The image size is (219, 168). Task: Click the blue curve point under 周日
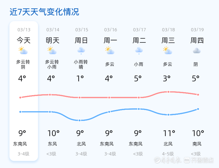click(79, 120)
